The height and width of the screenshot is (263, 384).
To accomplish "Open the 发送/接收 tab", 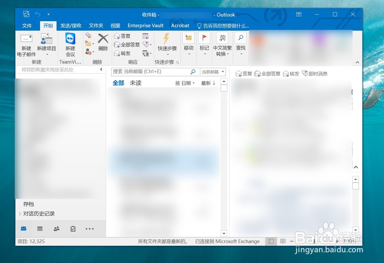I will click(x=71, y=25).
